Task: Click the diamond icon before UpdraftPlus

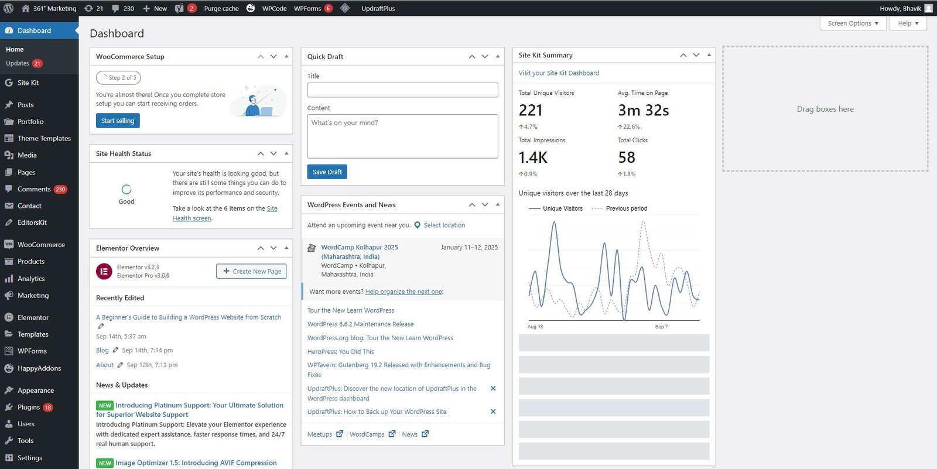Action: click(x=345, y=8)
